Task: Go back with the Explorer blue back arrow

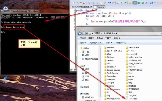Action: click(80, 33)
